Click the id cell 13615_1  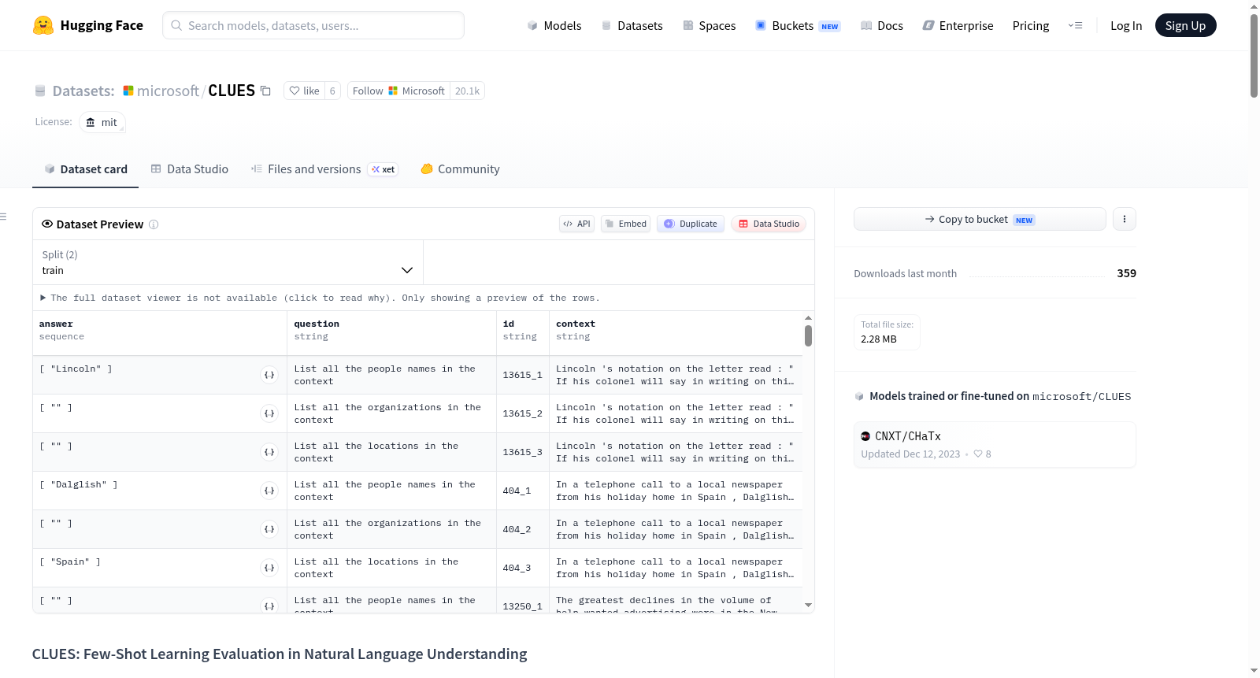(x=523, y=375)
